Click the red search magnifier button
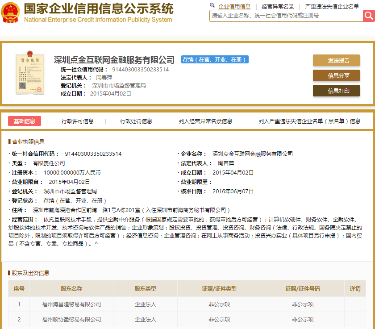Viewport: 375px width, 329px height. tap(369, 16)
